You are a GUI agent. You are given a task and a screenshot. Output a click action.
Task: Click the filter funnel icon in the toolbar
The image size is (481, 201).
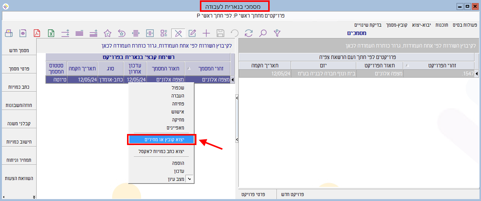click(277, 33)
